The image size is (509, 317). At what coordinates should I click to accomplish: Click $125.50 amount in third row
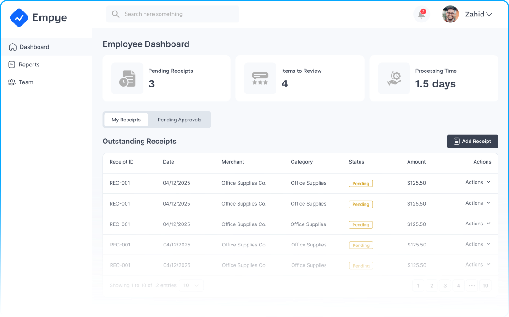(x=416, y=224)
